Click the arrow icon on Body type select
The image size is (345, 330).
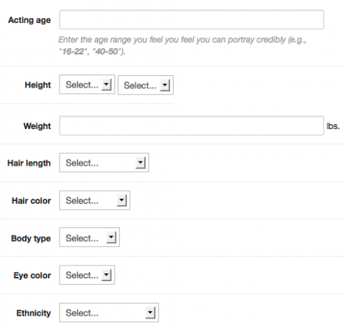[111, 237]
